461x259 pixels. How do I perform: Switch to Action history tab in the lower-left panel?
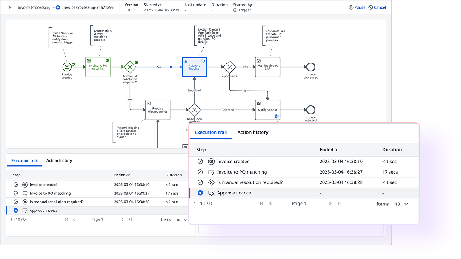point(59,161)
